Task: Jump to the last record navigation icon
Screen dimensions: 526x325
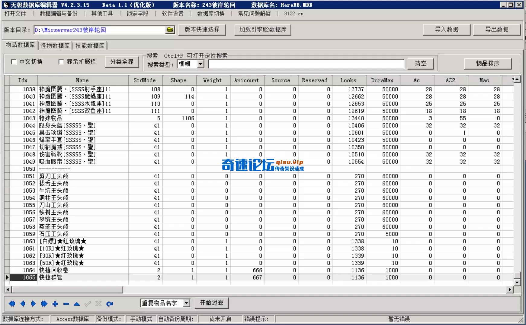Action: coord(44,304)
